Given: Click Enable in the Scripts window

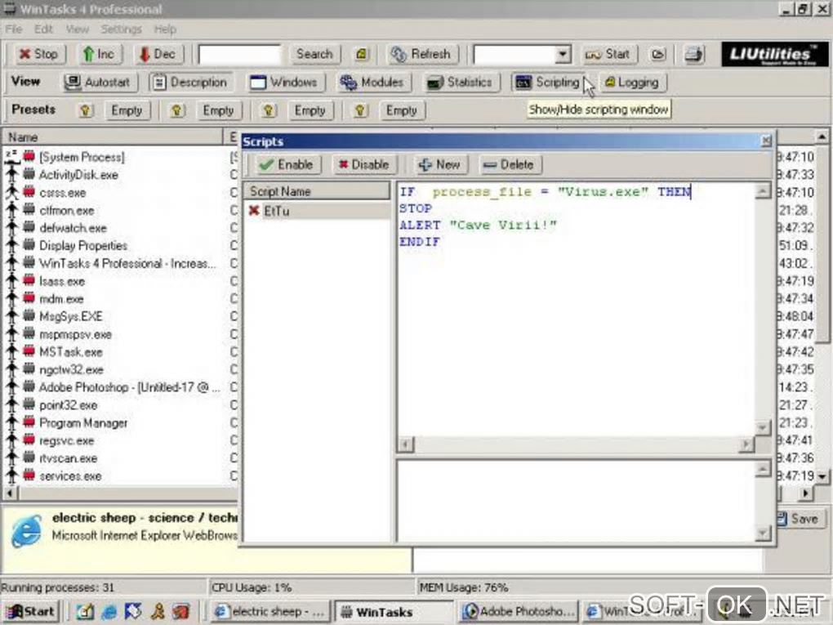Looking at the screenshot, I should coord(286,164).
